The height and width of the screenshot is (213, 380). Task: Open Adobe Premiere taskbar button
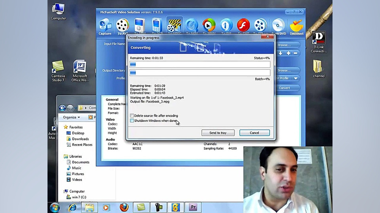click(193, 207)
